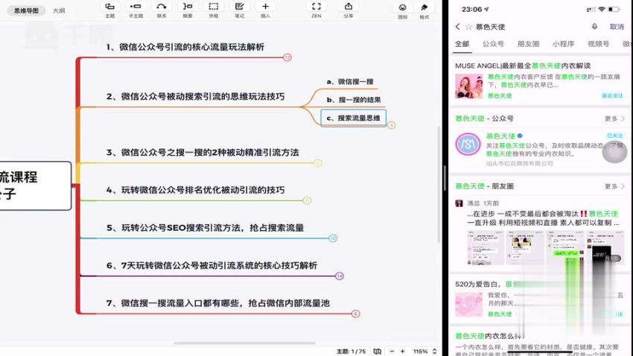Image resolution: width=633 pixels, height=356 pixels.
Task: Select subtopic a、微信搜一搜
Action: pyautogui.click(x=350, y=81)
